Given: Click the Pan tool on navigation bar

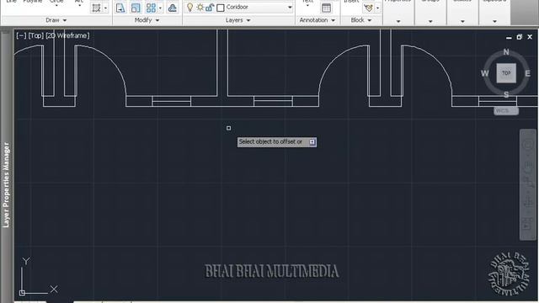Looking at the screenshot, I should (528, 167).
